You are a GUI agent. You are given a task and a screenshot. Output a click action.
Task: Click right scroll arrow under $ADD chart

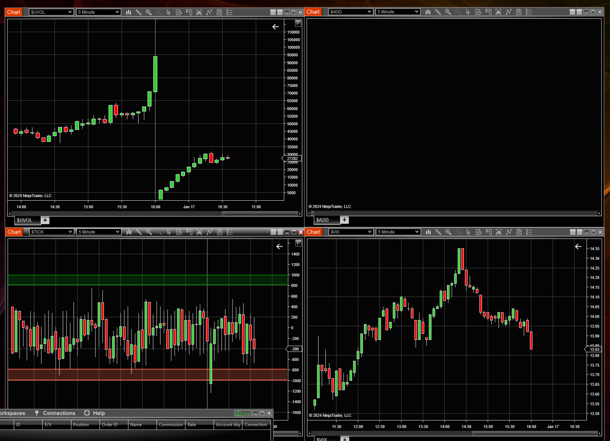(x=599, y=213)
